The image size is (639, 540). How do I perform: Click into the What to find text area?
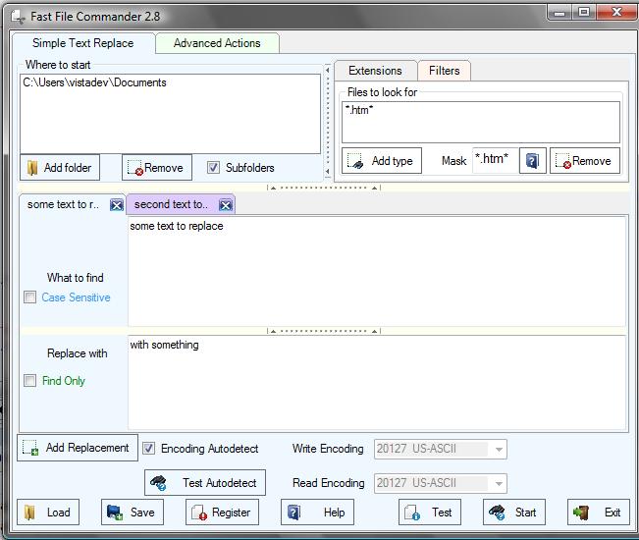(377, 271)
